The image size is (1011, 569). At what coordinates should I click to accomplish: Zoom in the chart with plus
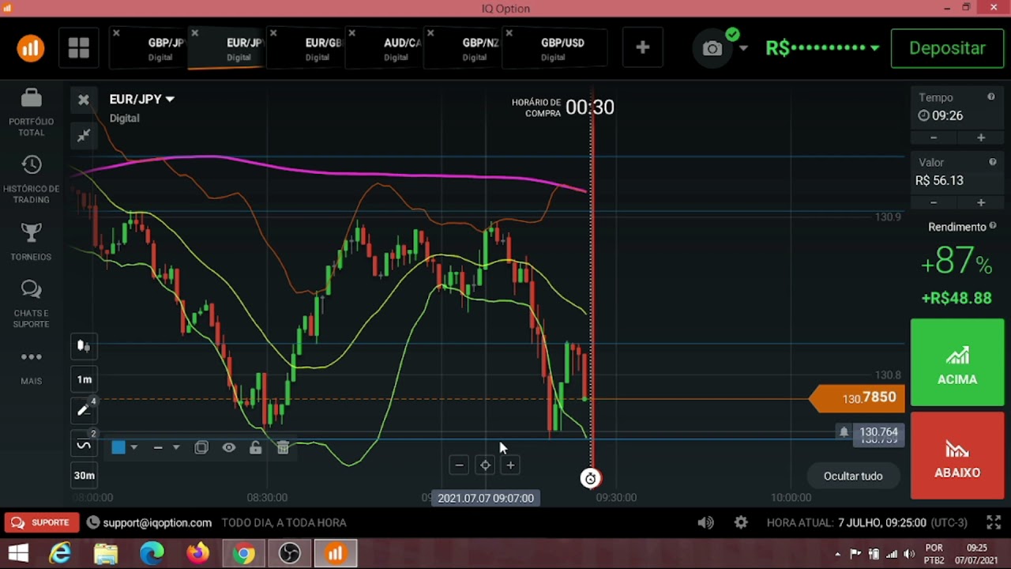point(510,465)
